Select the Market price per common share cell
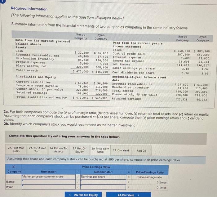This screenshot has height=197, width=217. 49,177
